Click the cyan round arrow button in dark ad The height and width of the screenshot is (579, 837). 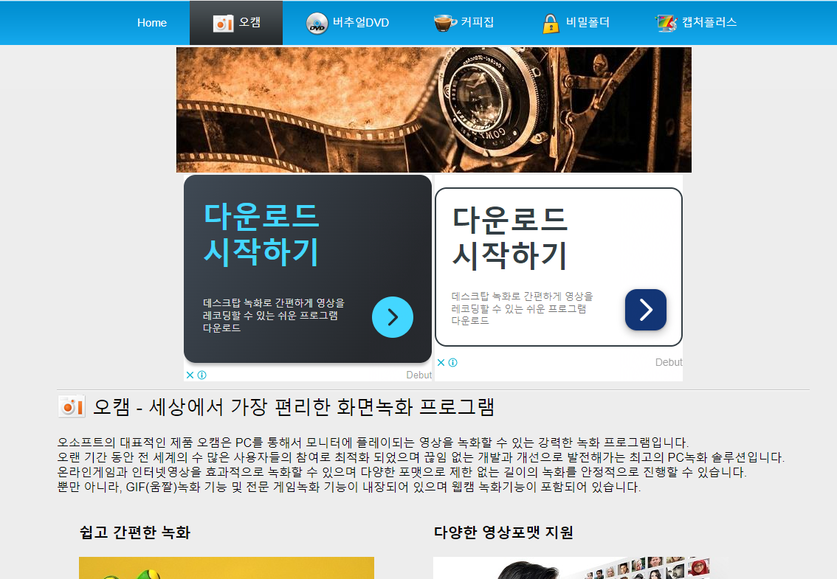393,317
